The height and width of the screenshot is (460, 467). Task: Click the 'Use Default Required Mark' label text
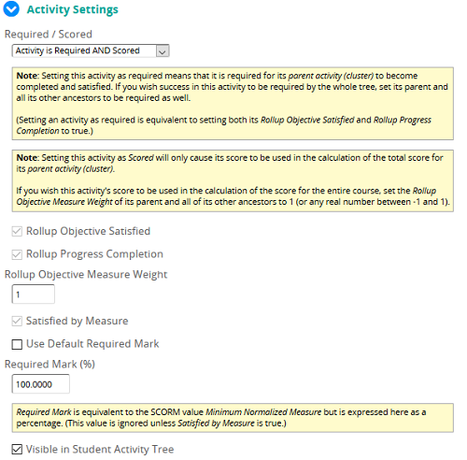click(x=92, y=344)
